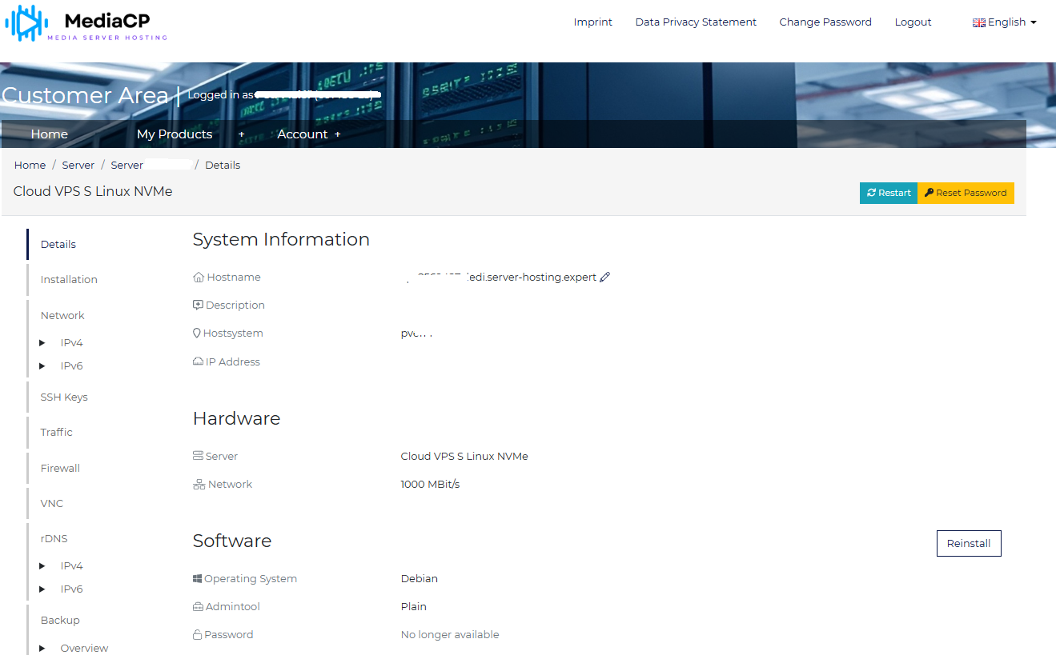This screenshot has width=1056, height=655.
Task: Open the Firewall sidebar tab
Action: 60,469
